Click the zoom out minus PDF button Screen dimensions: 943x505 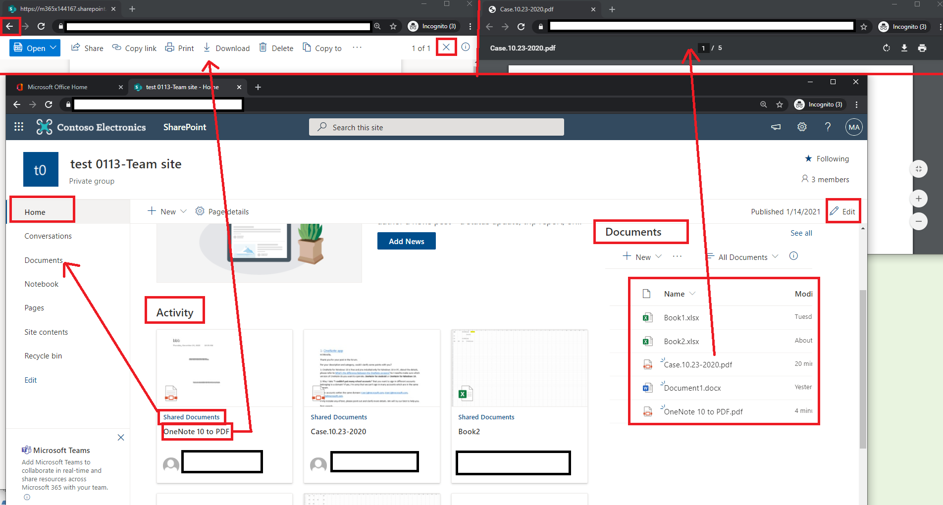click(919, 221)
